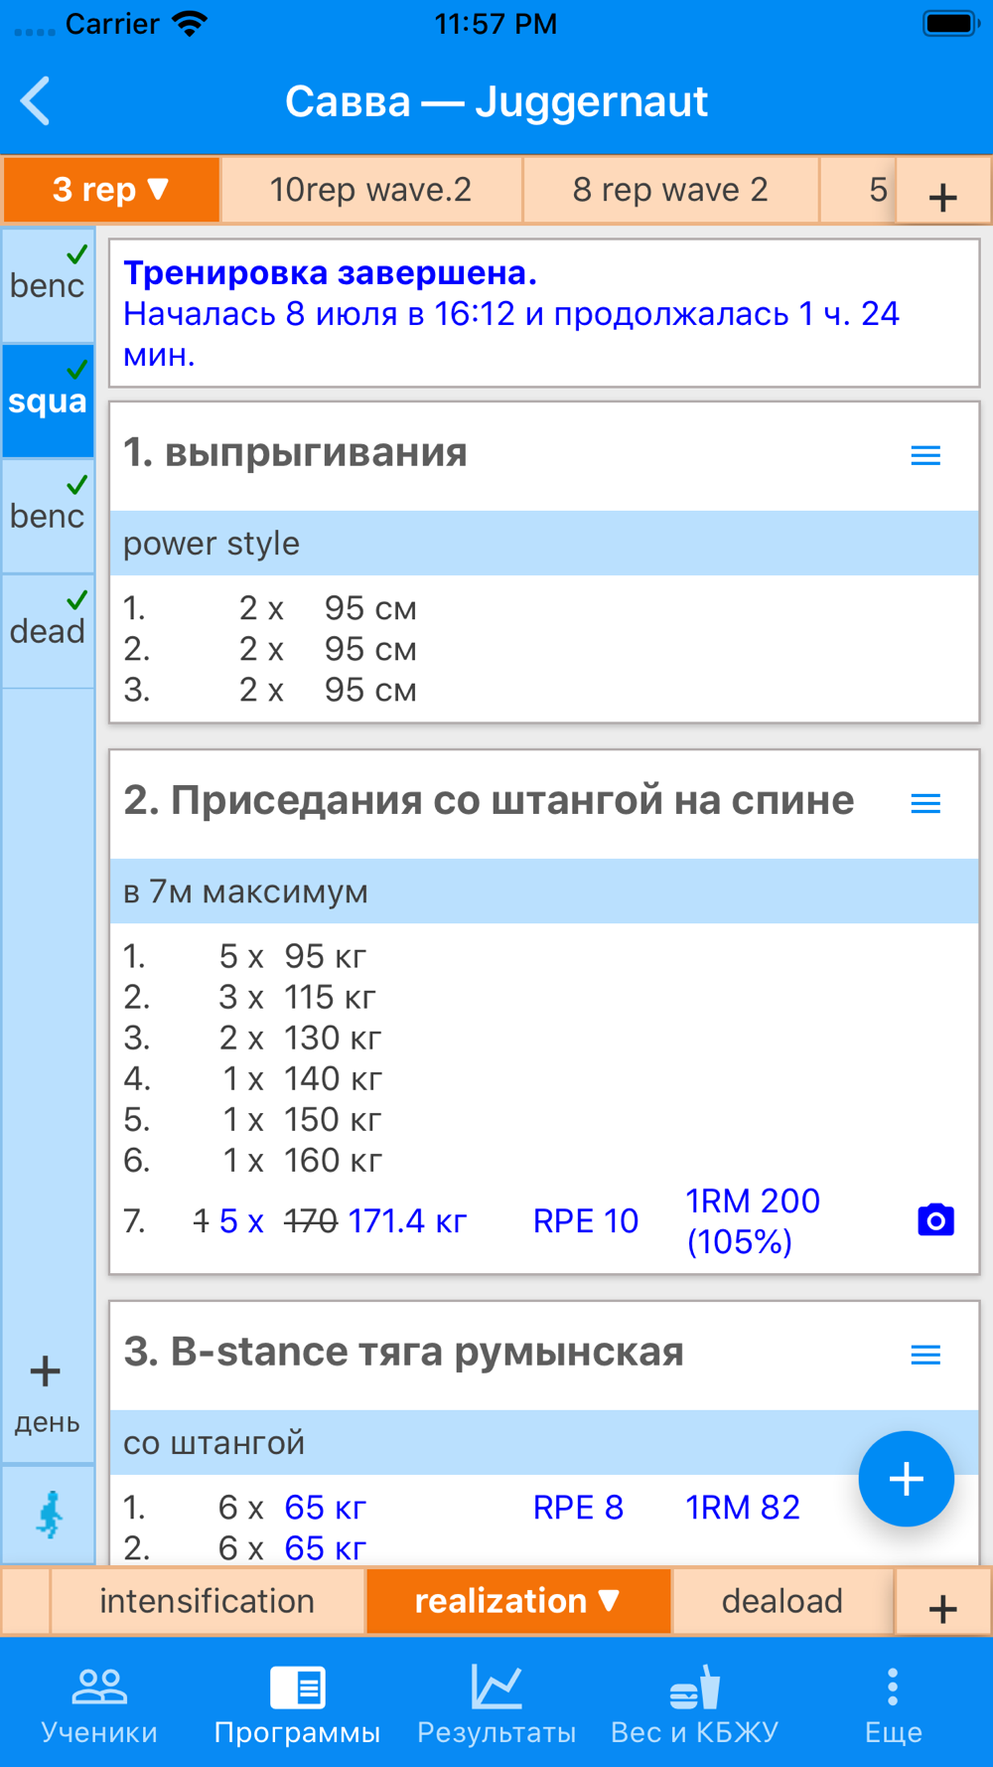Tap the blue floating plus button
The image size is (993, 1767).
(906, 1479)
